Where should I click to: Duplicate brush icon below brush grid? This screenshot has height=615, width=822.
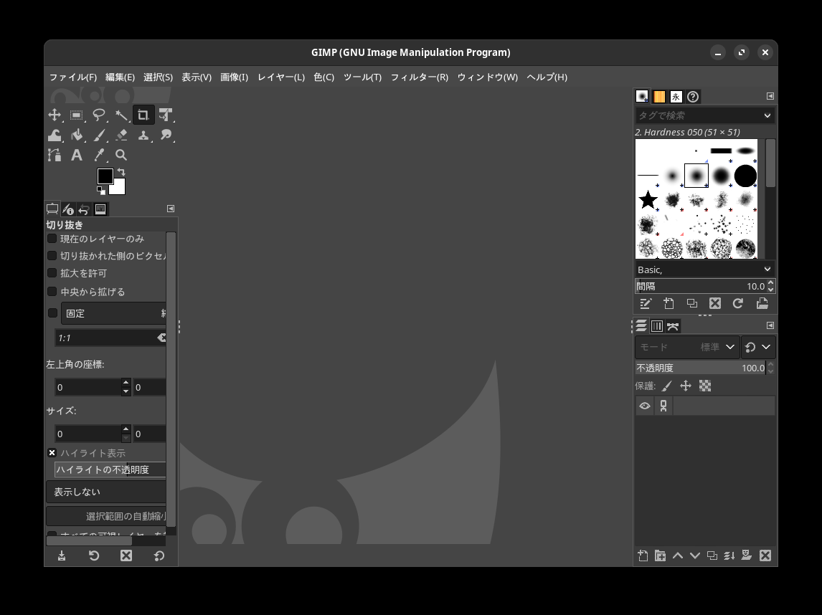[x=692, y=303]
